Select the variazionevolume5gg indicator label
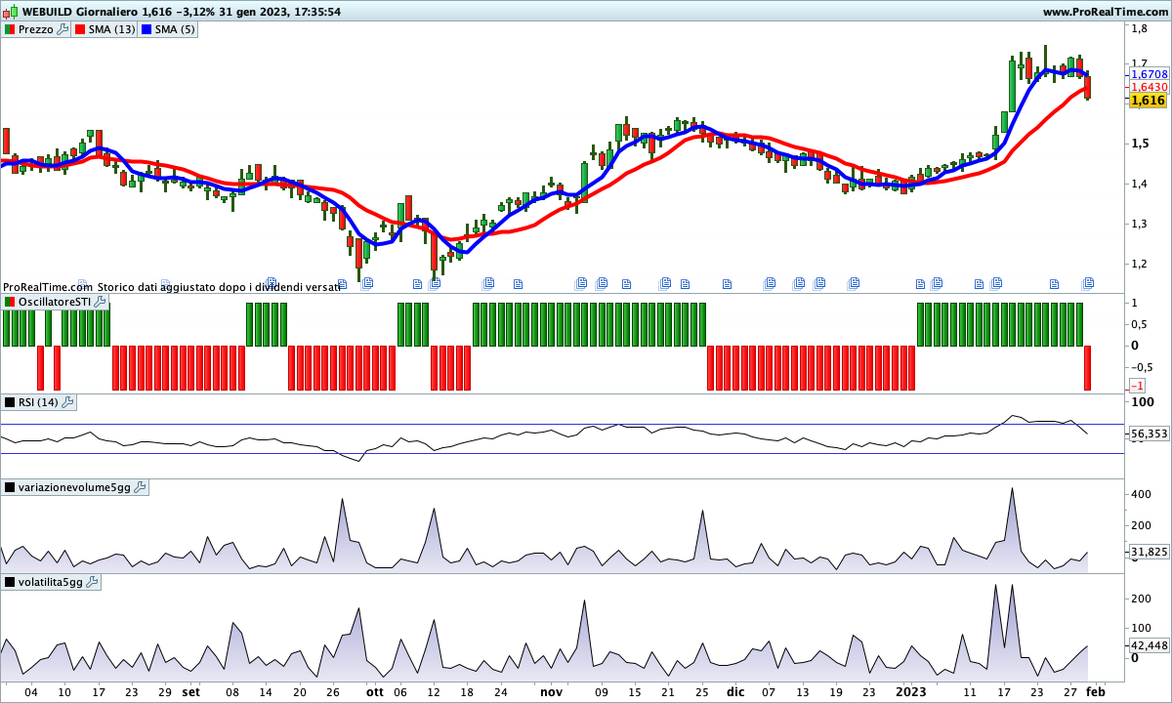Image resolution: width=1172 pixels, height=703 pixels. tap(74, 487)
